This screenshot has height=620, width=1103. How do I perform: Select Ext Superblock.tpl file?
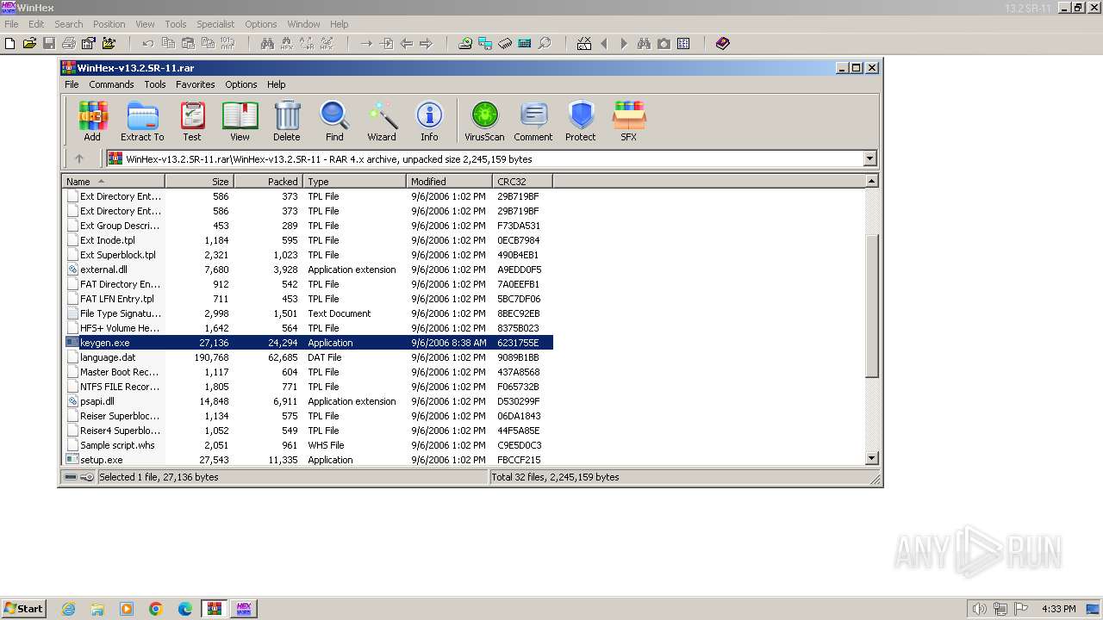309,255
